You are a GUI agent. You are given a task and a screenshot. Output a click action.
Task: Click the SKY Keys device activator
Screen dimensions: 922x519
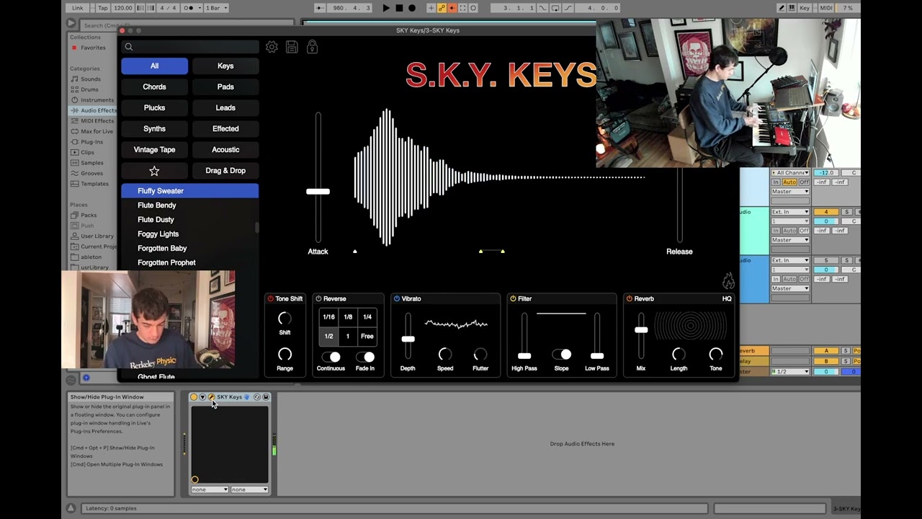tap(194, 397)
